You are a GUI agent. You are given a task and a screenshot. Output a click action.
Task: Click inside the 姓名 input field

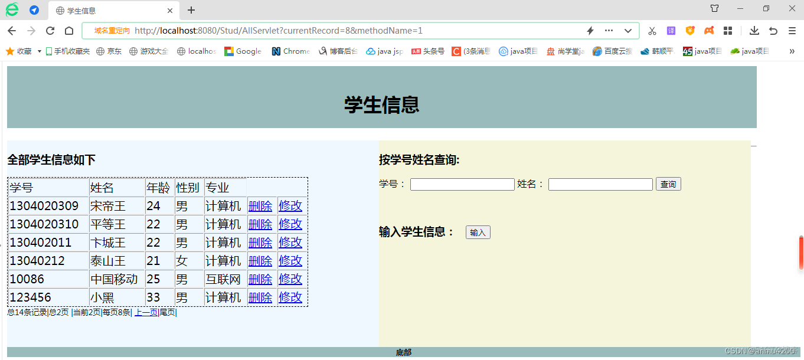tap(600, 184)
